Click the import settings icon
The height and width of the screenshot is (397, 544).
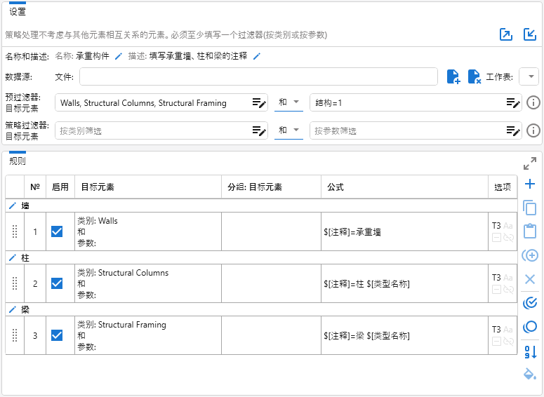530,34
